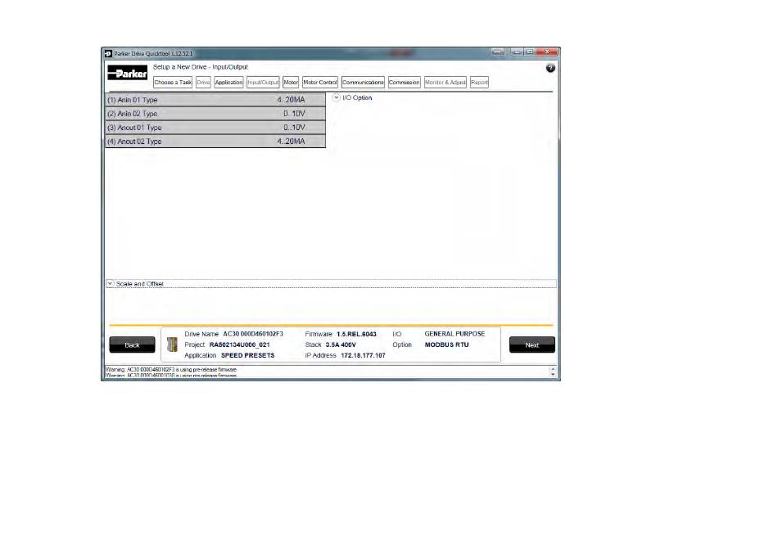Click the warning log scroll down arrow
The height and width of the screenshot is (536, 778).
553,374
